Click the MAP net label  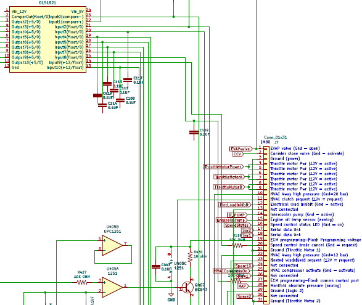pyautogui.click(x=243, y=286)
